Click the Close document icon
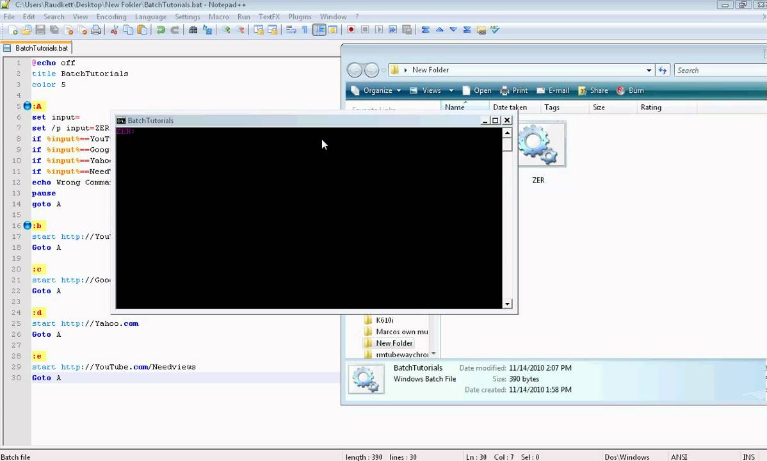Image resolution: width=767 pixels, height=461 pixels. [68, 30]
